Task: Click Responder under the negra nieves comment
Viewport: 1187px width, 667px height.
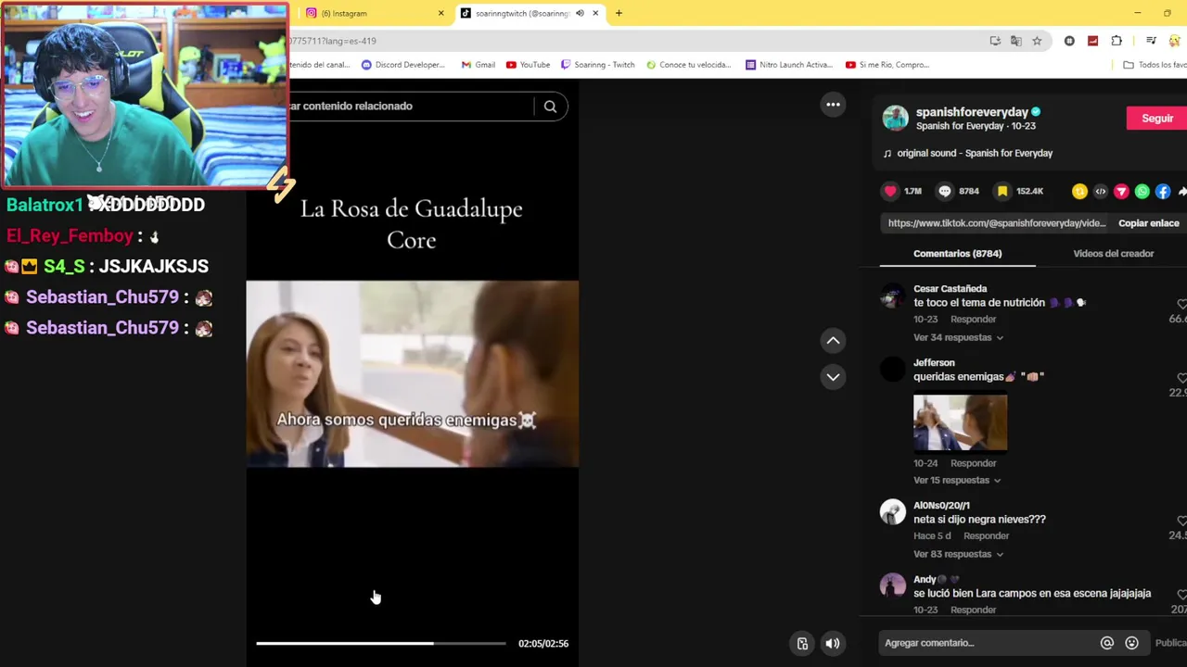Action: click(986, 535)
